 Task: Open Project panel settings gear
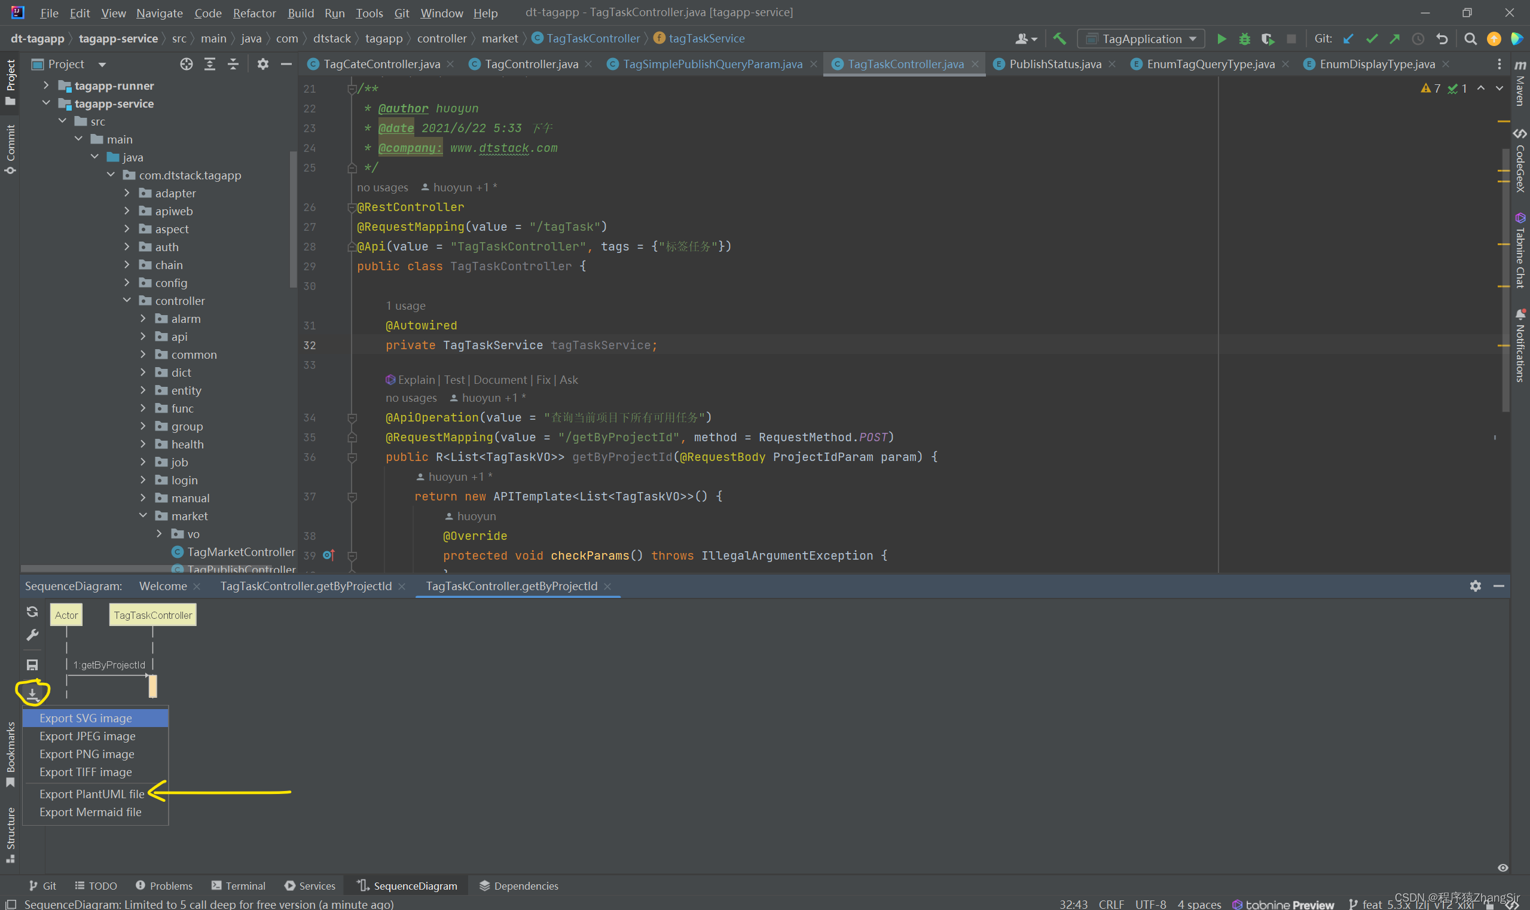pos(263,64)
